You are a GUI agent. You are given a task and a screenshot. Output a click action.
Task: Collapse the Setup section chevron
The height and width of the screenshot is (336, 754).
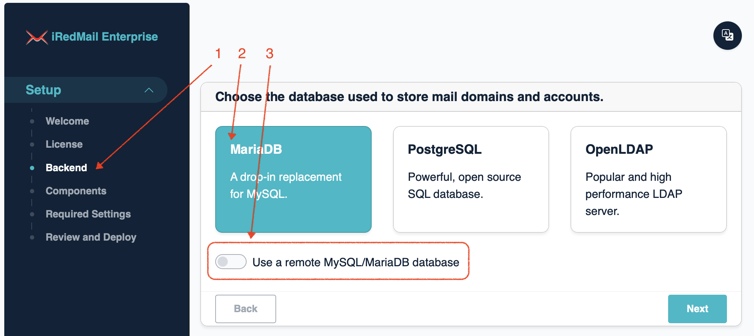(x=149, y=90)
